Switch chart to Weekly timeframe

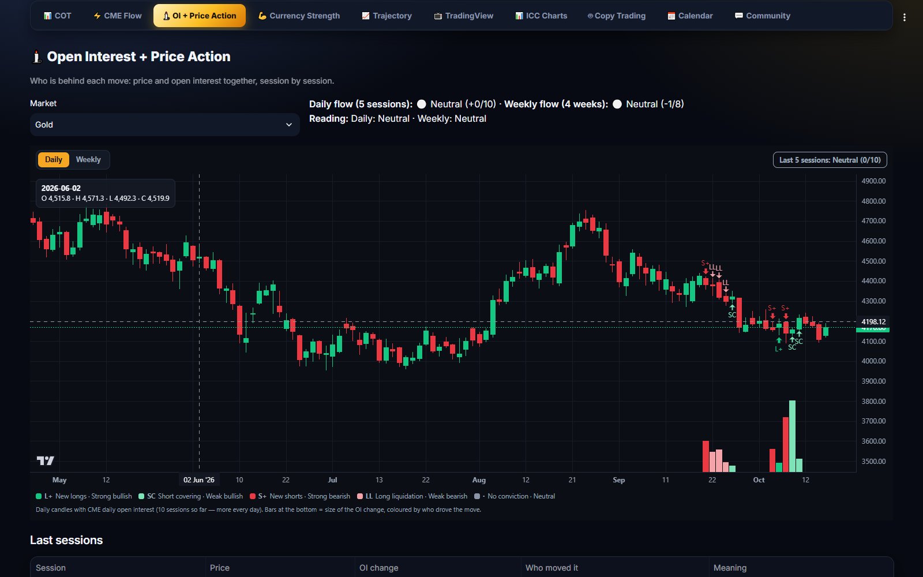[x=88, y=160]
